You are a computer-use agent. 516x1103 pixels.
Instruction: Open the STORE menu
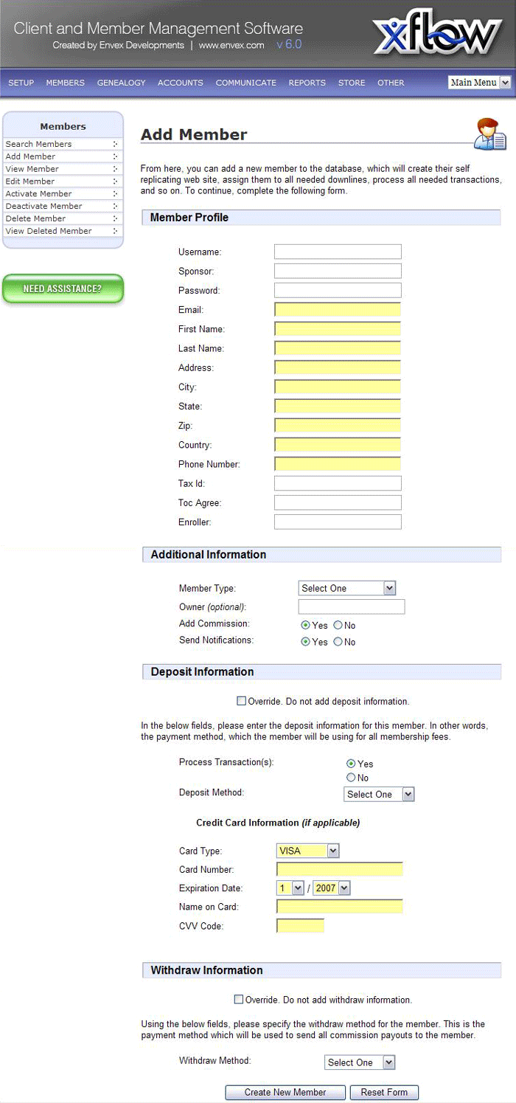352,83
